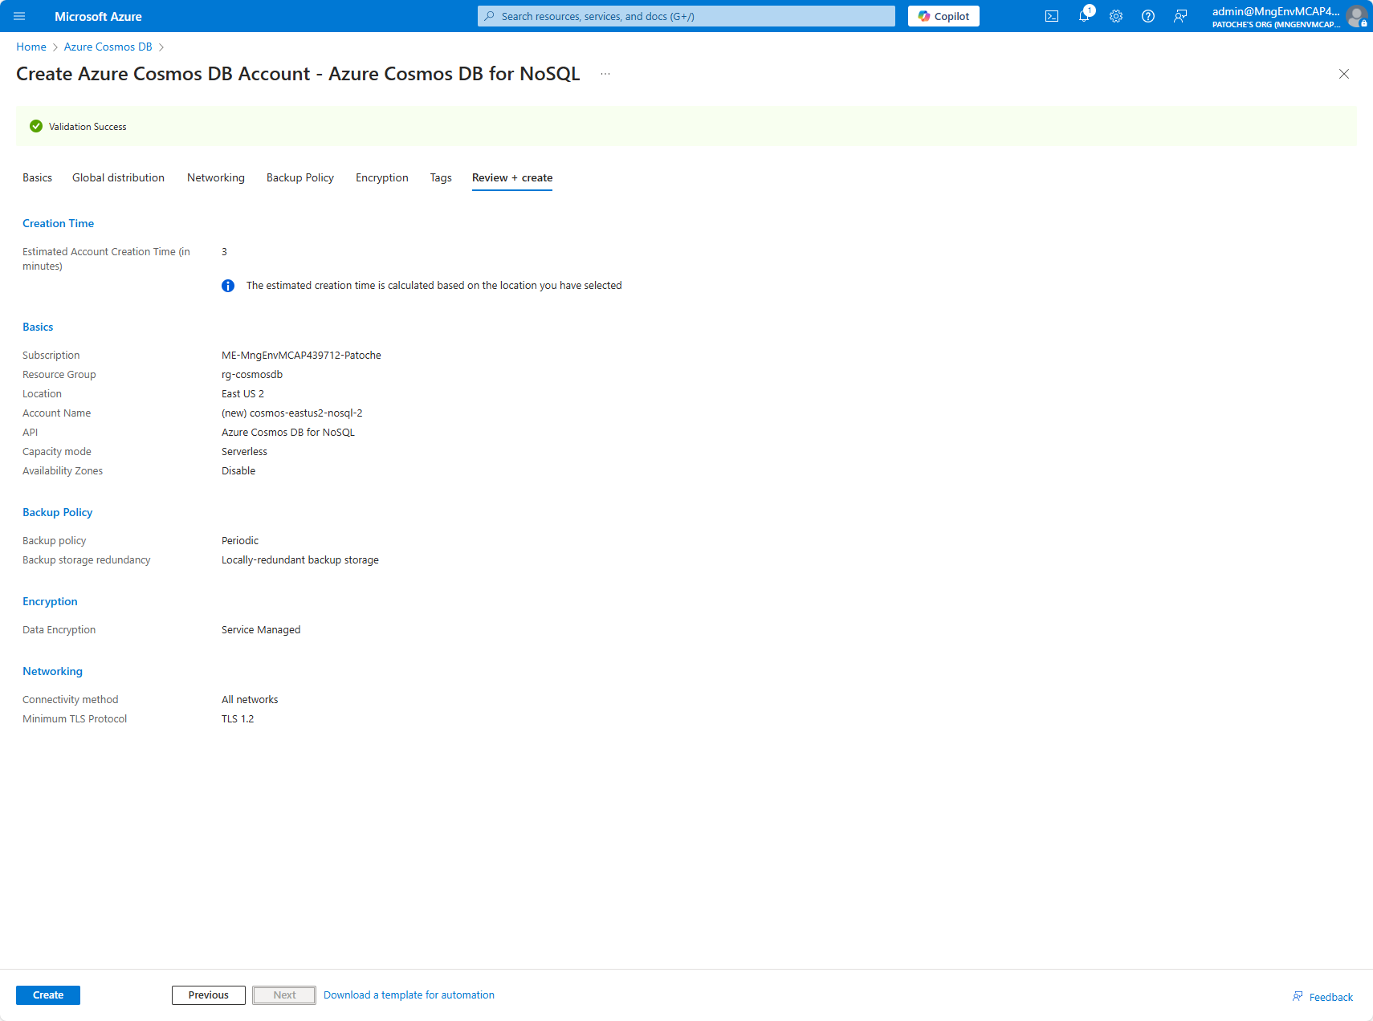Open the more options ellipsis next to title
The width and height of the screenshot is (1373, 1021).
605,73
